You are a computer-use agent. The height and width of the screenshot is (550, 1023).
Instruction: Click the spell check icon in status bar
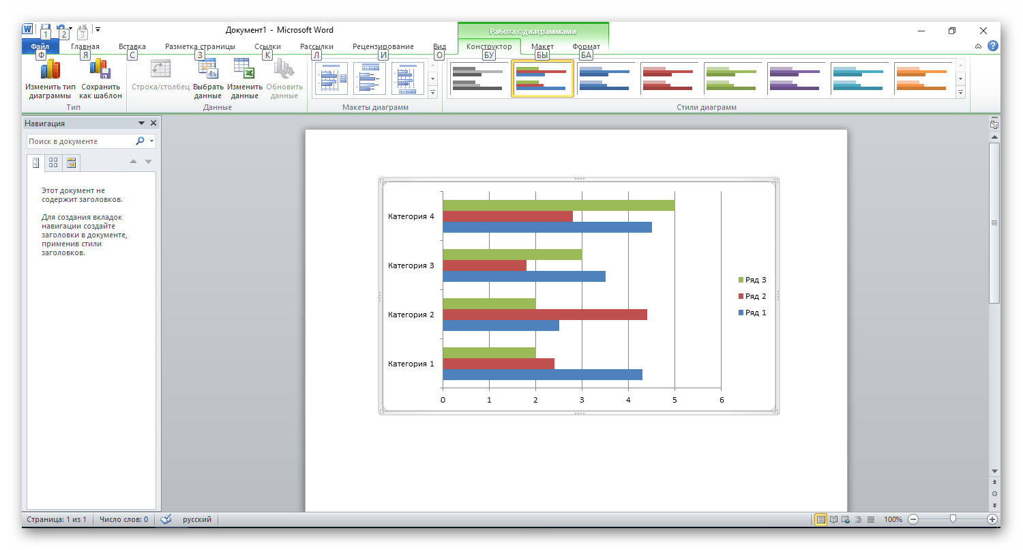tap(165, 519)
